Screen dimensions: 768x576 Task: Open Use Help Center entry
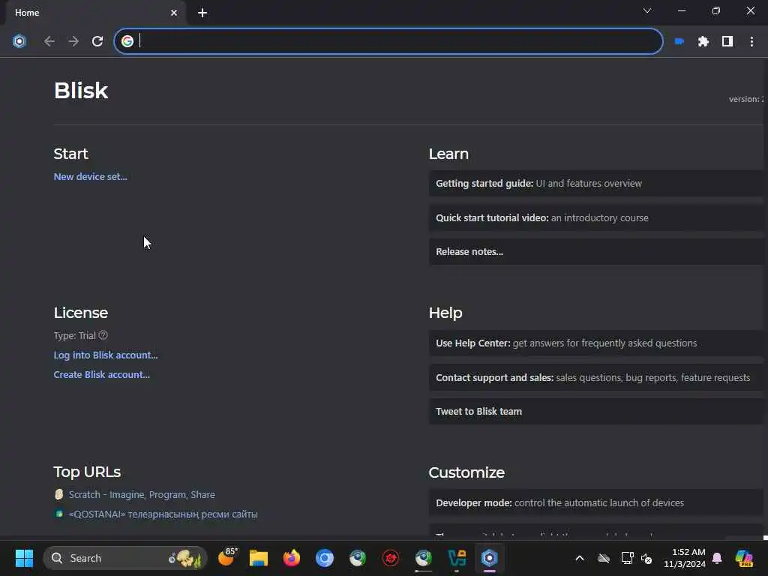click(x=595, y=343)
